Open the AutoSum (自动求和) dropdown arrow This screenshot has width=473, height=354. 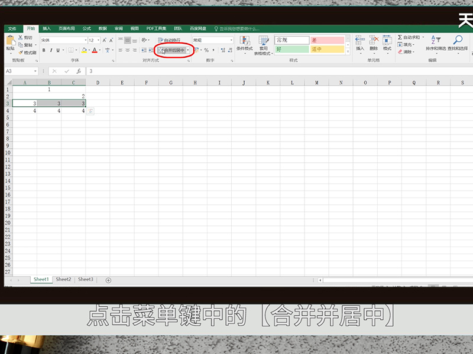tap(423, 37)
